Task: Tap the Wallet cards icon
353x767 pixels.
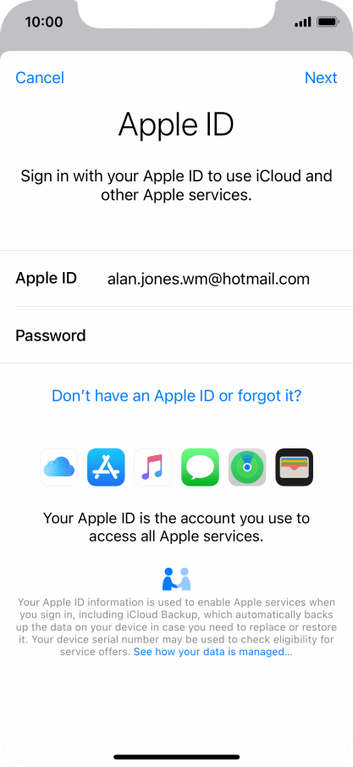Action: [295, 467]
